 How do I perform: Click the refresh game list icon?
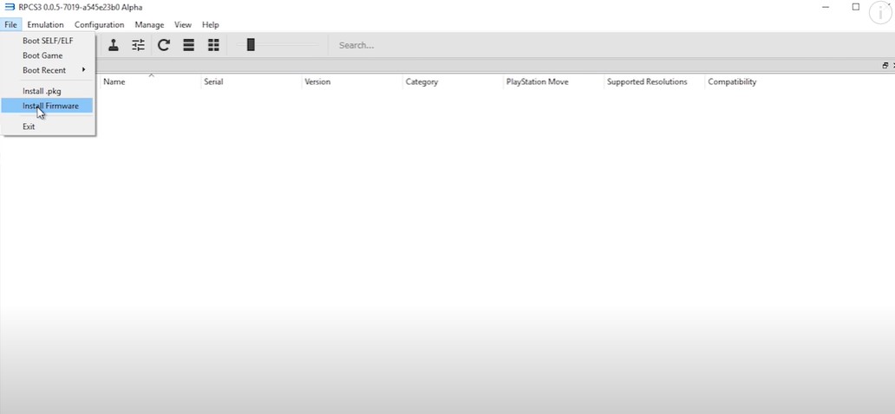click(x=164, y=45)
